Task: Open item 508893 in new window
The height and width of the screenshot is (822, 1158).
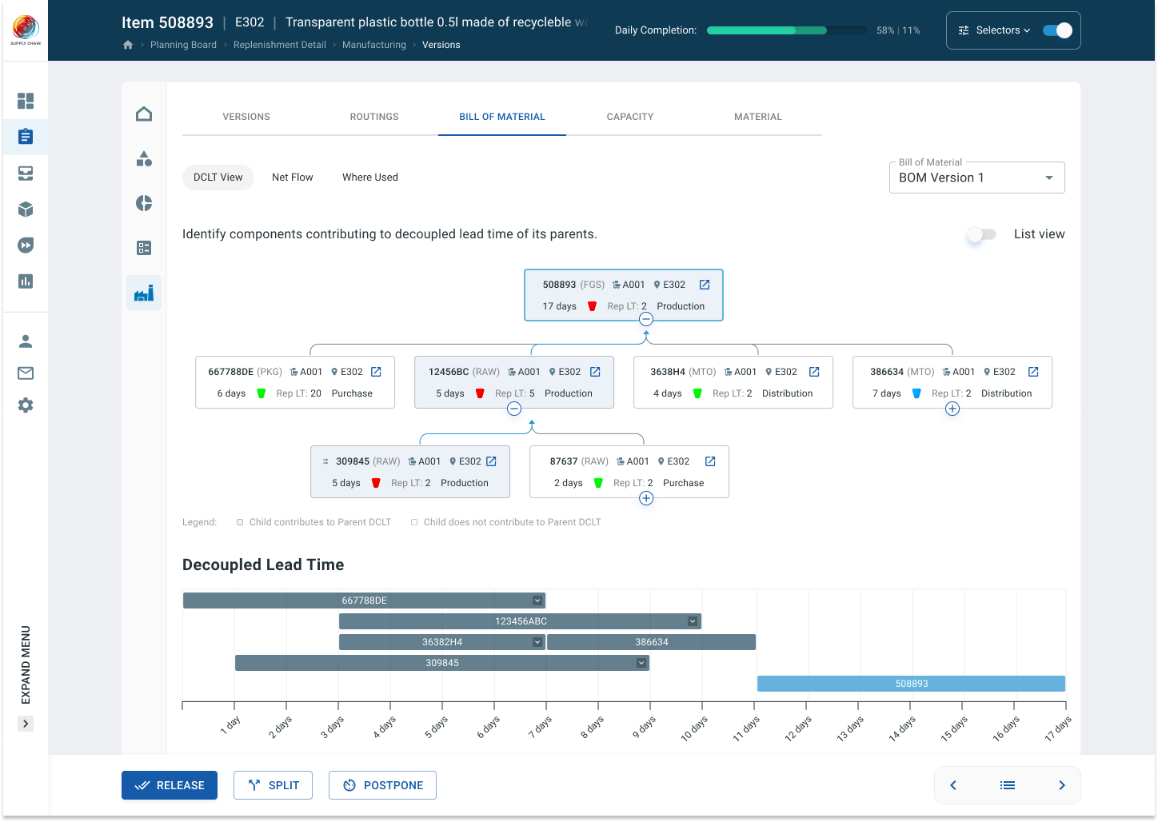Action: pos(705,285)
